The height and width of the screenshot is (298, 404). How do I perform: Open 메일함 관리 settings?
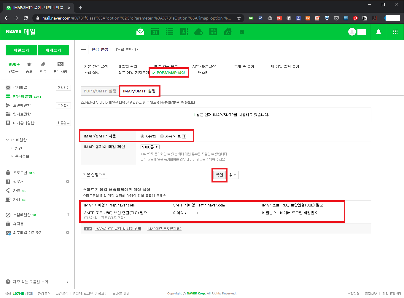[x=128, y=66]
